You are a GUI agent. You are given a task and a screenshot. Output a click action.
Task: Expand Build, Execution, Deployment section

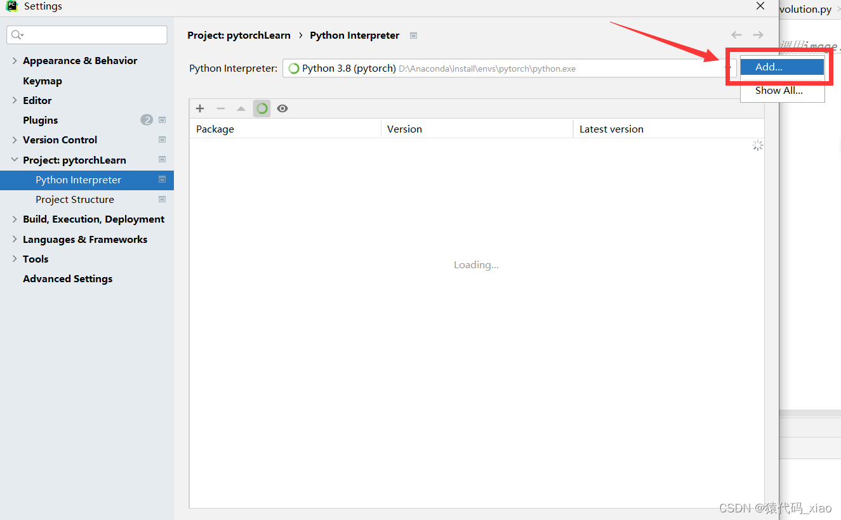pyautogui.click(x=15, y=219)
